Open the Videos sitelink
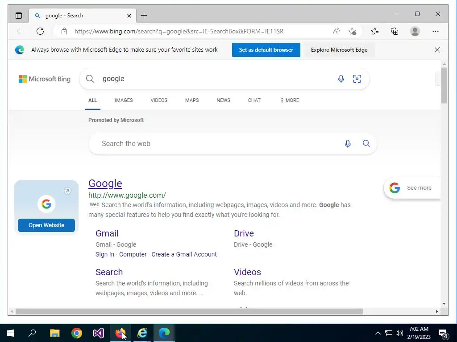The image size is (457, 342). point(247,272)
